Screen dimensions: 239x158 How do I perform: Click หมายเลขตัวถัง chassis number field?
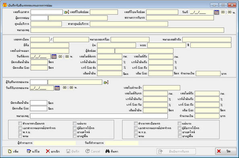pos(207,40)
